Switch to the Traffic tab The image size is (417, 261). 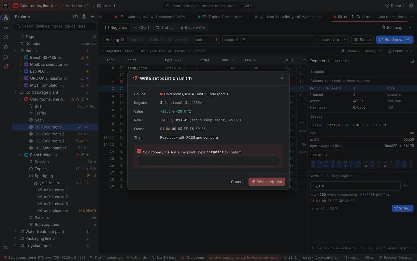(164, 27)
